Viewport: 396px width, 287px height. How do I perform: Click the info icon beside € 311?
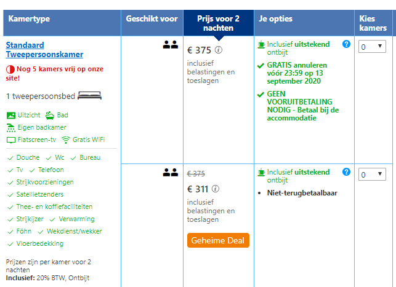pyautogui.click(x=216, y=189)
